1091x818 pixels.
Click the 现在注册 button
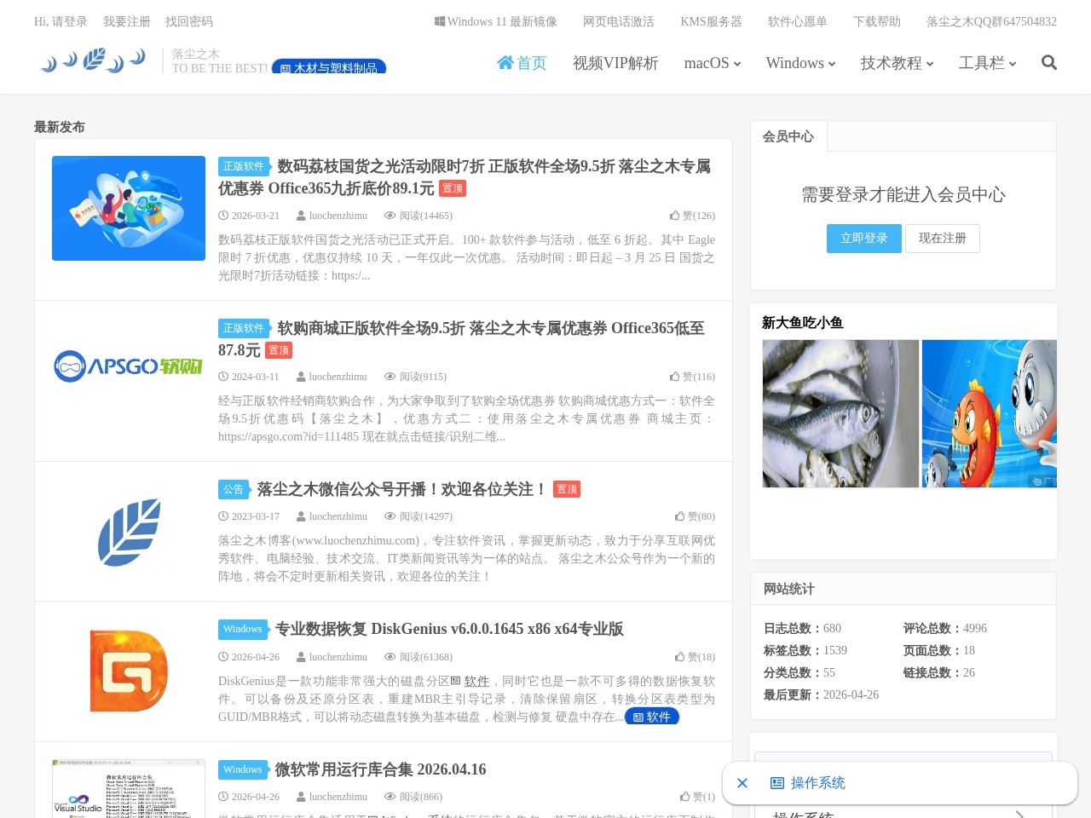coord(943,239)
